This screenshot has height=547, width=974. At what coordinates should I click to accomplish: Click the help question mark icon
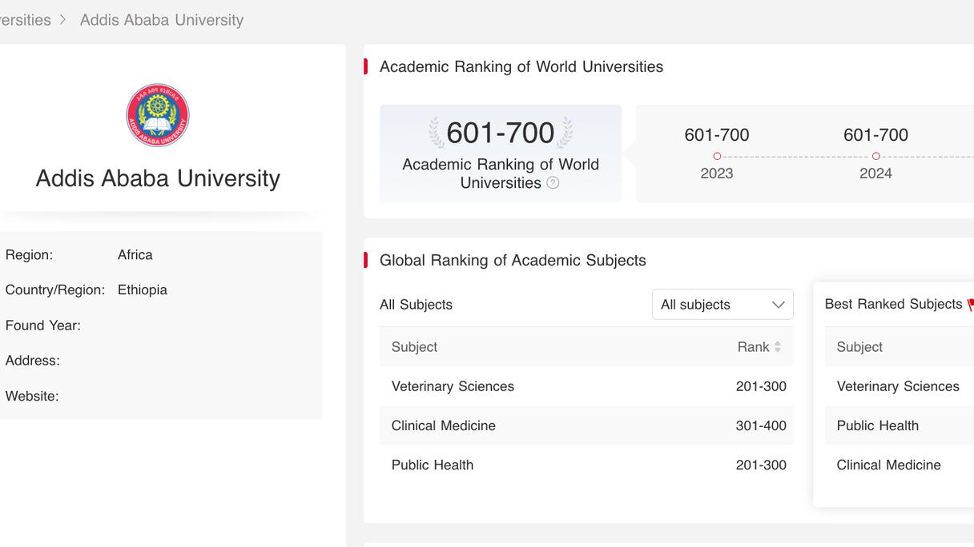[x=553, y=183]
